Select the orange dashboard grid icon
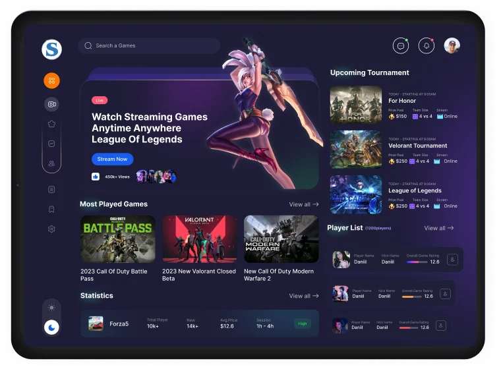The image size is (501, 371). 52,80
